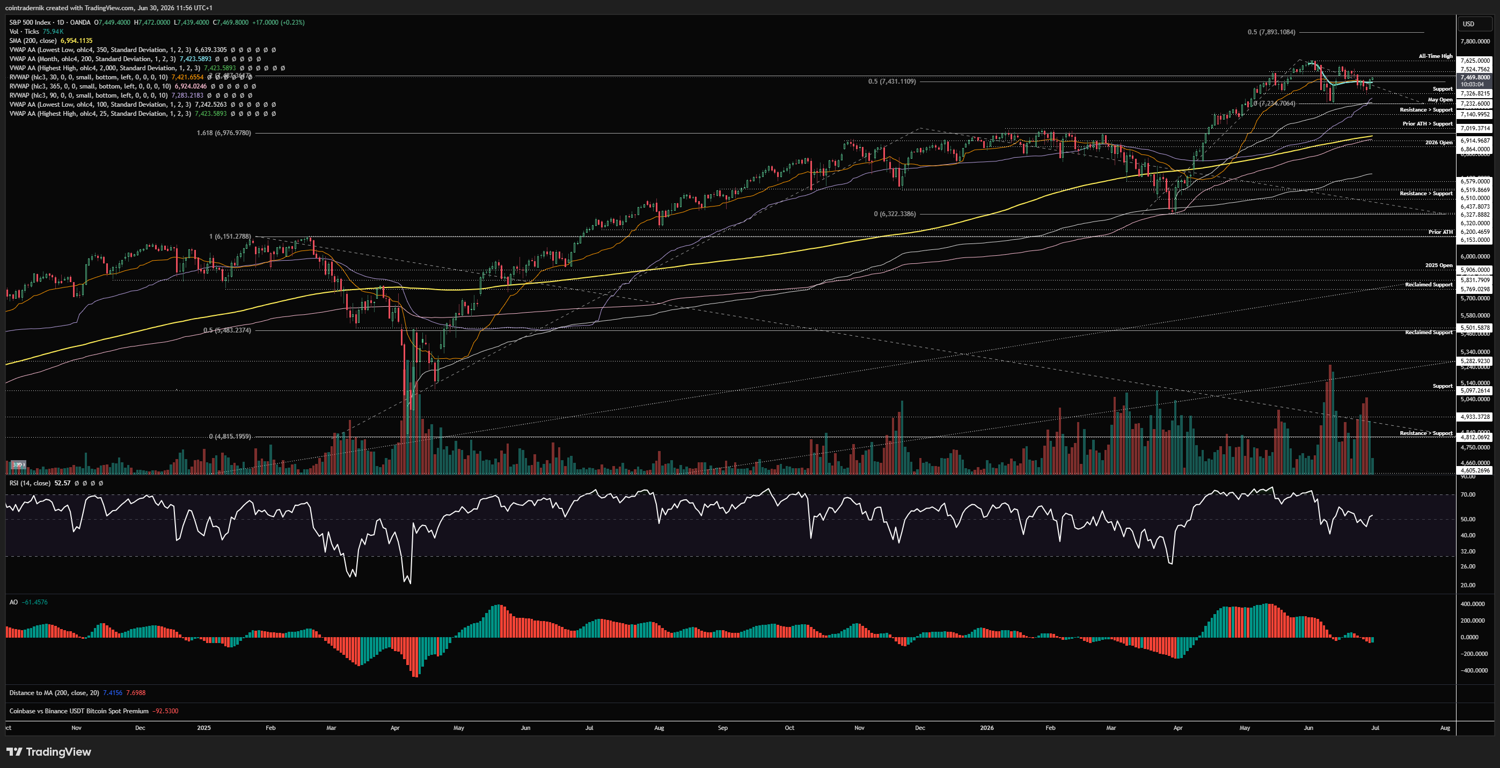This screenshot has height=768, width=1500.
Task: Click the premium value -92.5300
Action: [165, 711]
